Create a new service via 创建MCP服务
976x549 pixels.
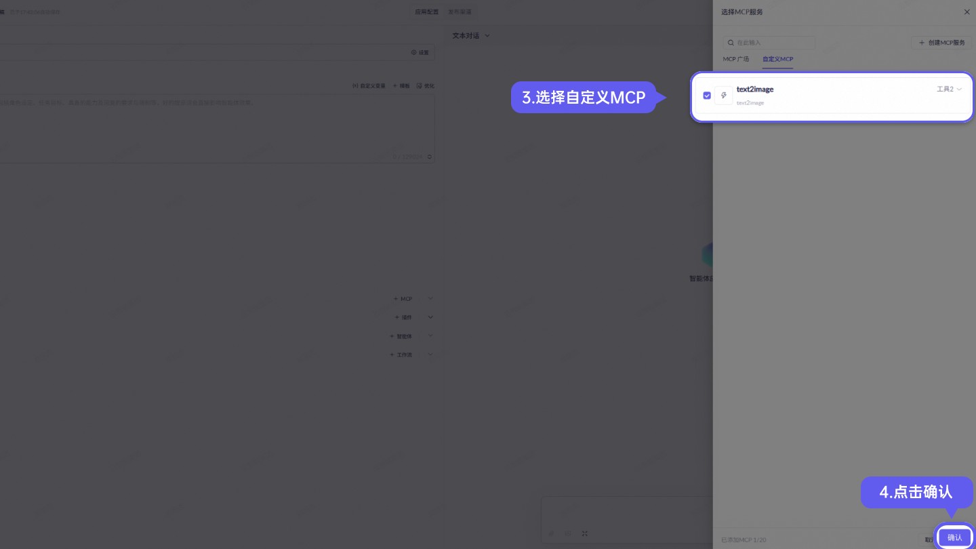point(942,43)
